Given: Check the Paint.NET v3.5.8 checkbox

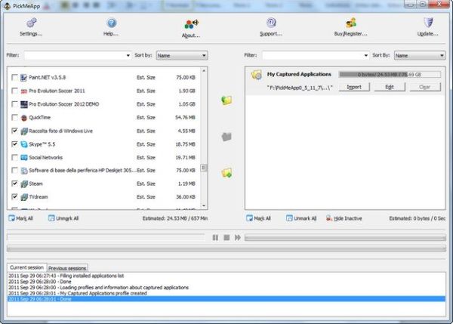Looking at the screenshot, I should [x=14, y=77].
